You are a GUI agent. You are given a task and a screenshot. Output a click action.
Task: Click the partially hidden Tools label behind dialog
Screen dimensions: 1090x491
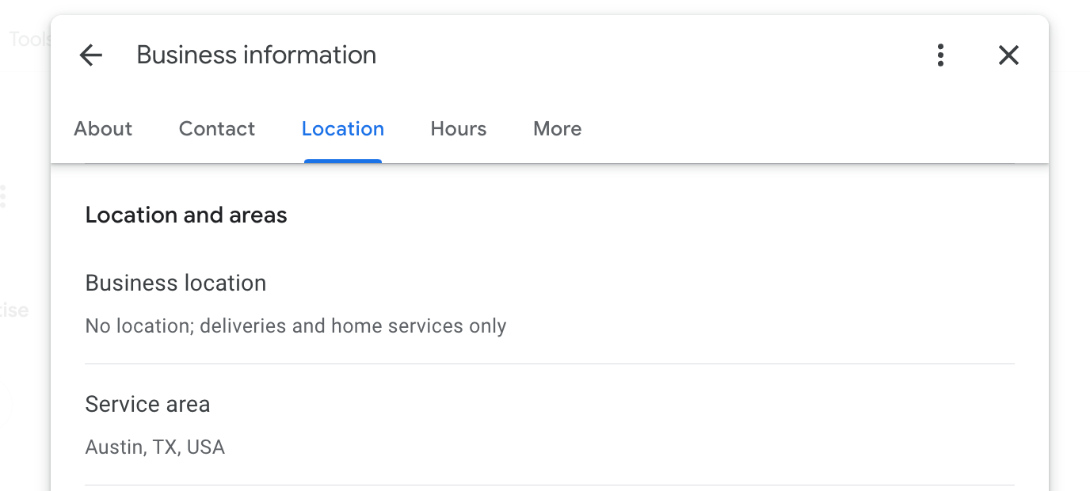click(x=30, y=39)
